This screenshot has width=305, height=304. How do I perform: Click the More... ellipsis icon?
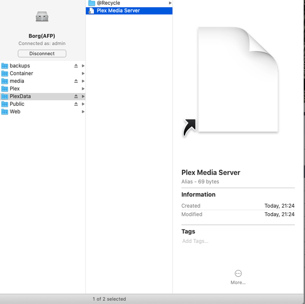tap(238, 273)
